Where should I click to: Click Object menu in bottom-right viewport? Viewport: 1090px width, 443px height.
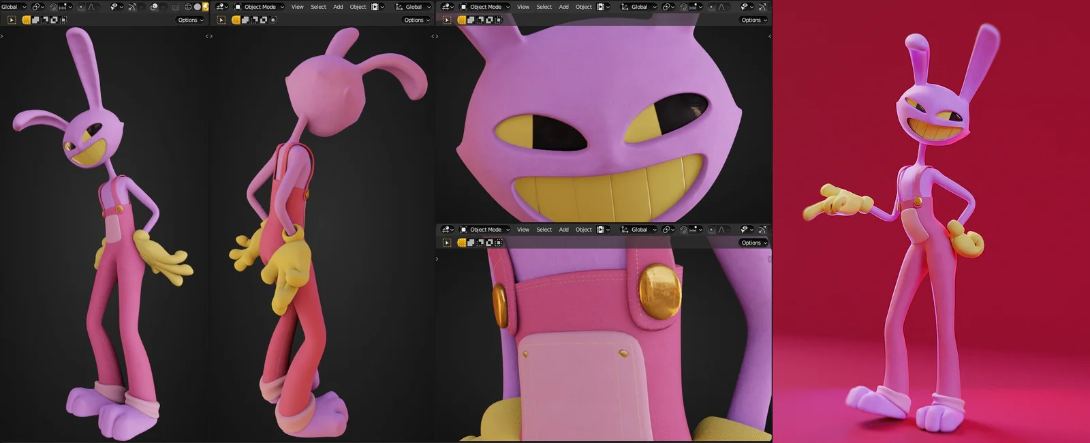[x=584, y=230]
